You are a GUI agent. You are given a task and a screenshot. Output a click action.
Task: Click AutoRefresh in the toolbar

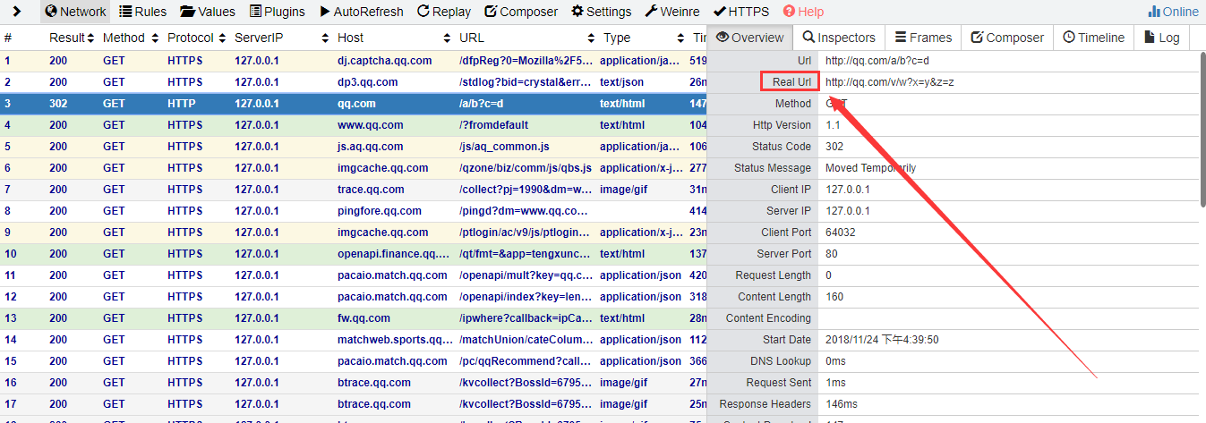coord(361,12)
